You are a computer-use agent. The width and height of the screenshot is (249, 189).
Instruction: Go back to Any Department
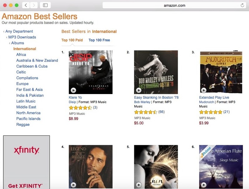pos(19,31)
